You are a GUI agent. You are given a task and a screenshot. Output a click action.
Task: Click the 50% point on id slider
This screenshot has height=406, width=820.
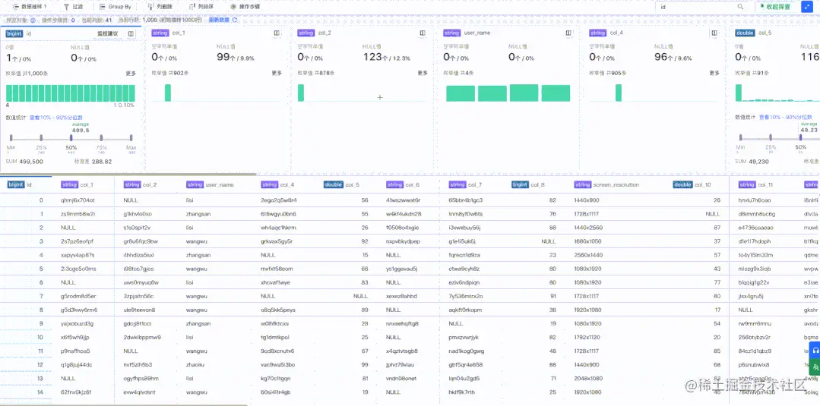point(71,138)
